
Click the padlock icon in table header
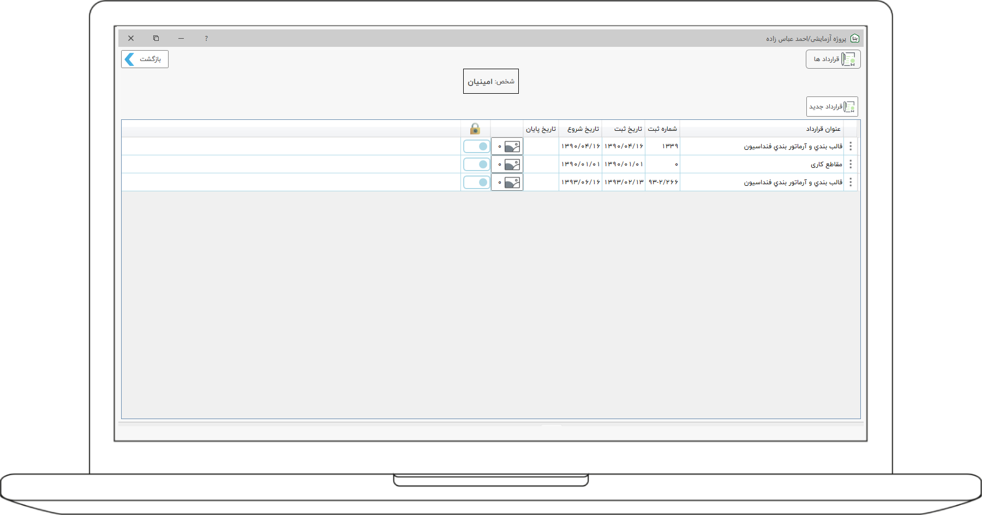475,129
